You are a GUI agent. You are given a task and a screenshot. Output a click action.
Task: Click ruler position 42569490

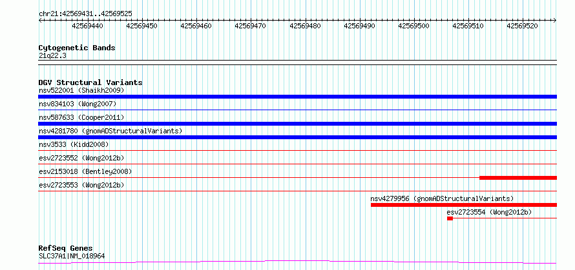(x=360, y=26)
